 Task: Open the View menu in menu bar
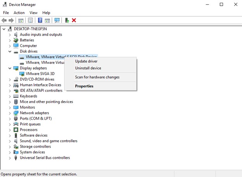point(33,13)
